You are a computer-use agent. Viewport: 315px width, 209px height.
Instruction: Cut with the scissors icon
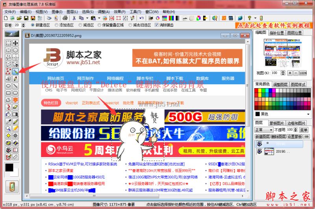tap(74, 18)
